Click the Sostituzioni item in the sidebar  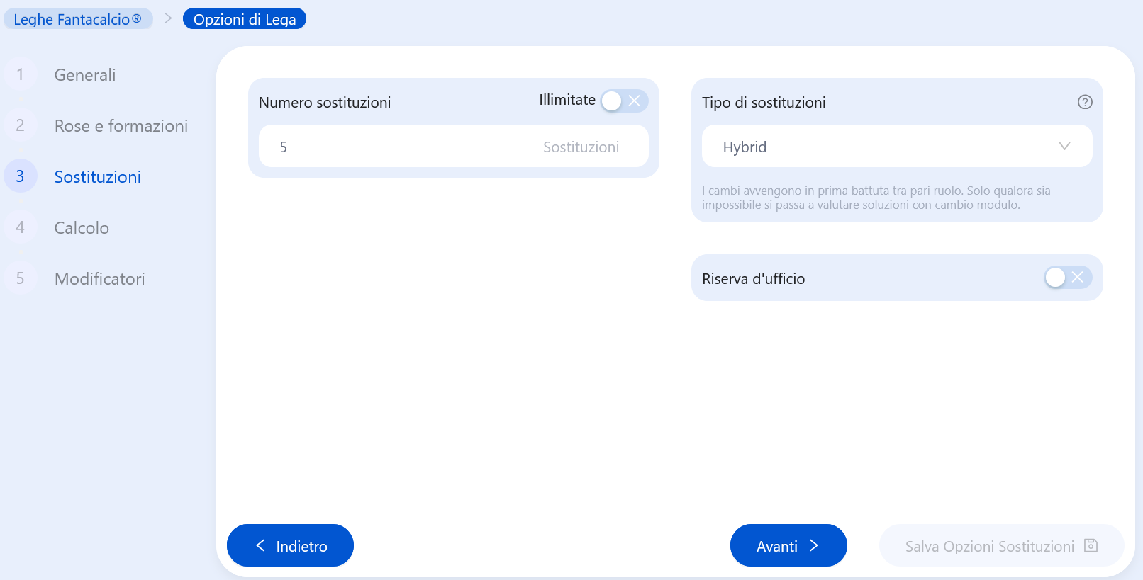coord(98,177)
